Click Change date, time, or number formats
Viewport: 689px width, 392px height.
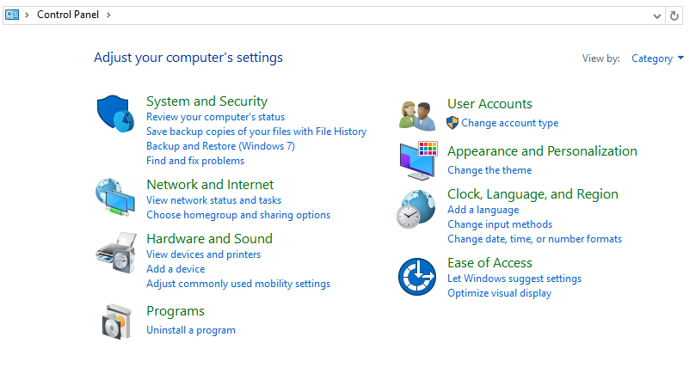534,239
